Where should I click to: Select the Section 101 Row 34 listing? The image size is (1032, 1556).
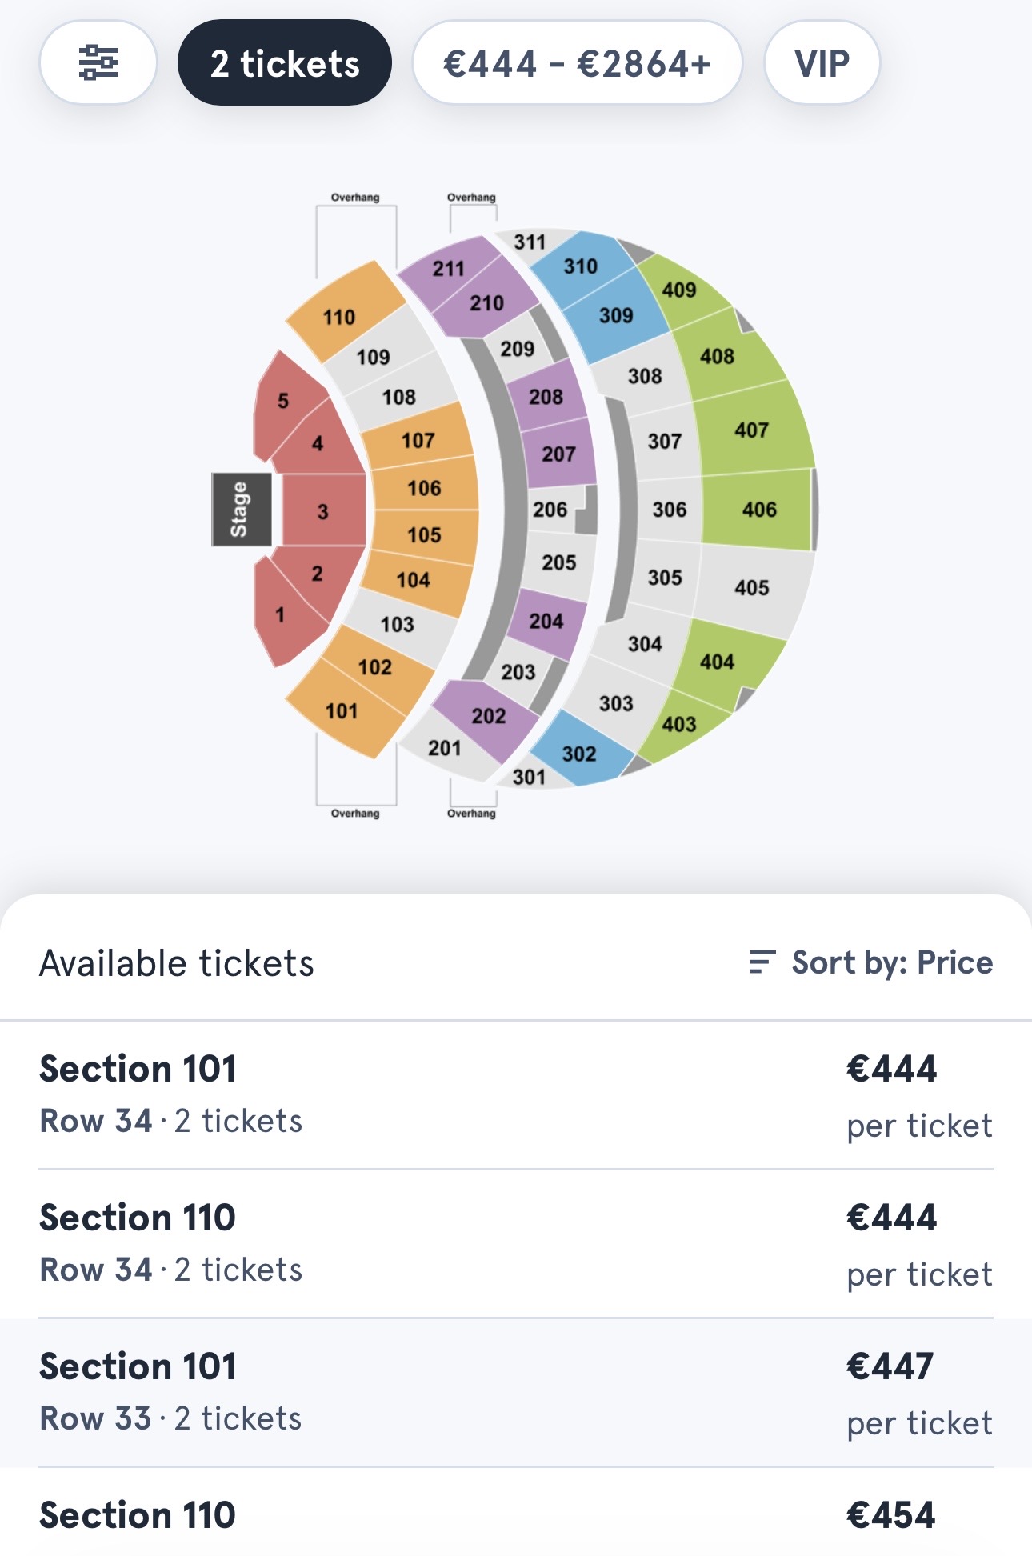click(516, 1094)
